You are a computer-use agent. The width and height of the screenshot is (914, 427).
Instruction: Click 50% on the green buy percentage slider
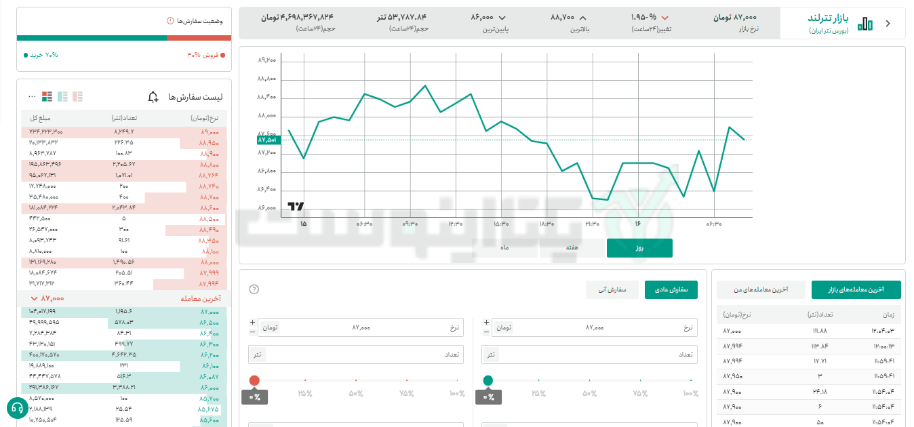click(589, 386)
